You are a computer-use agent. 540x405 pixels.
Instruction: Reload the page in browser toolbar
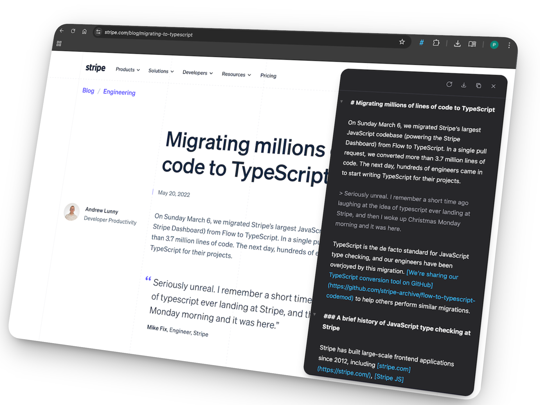tap(73, 31)
